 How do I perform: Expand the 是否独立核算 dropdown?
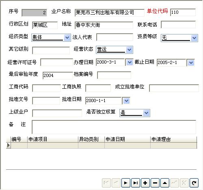point(146,113)
